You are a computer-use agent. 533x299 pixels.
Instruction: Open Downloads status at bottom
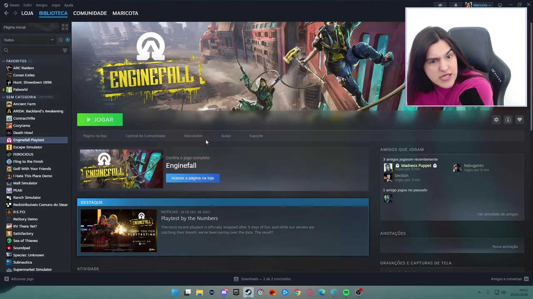coord(262,279)
